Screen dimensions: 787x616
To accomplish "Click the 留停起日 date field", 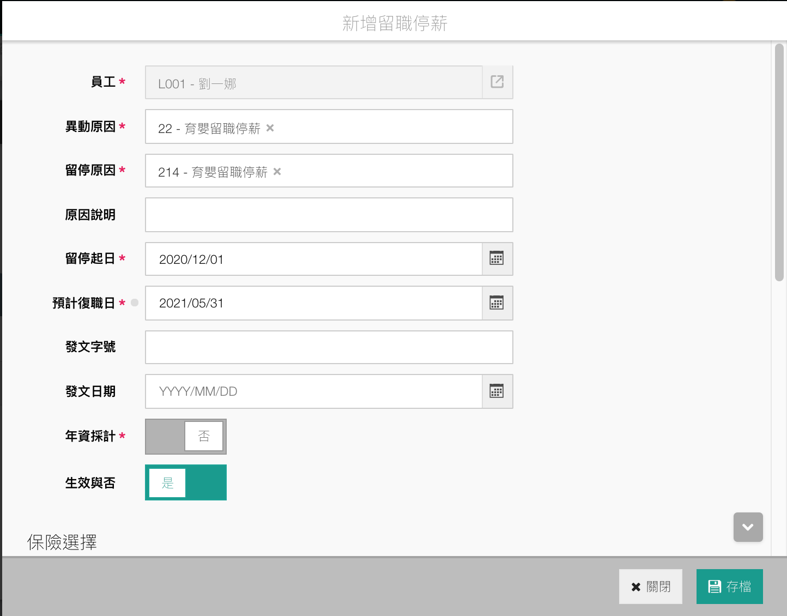I will click(x=313, y=259).
